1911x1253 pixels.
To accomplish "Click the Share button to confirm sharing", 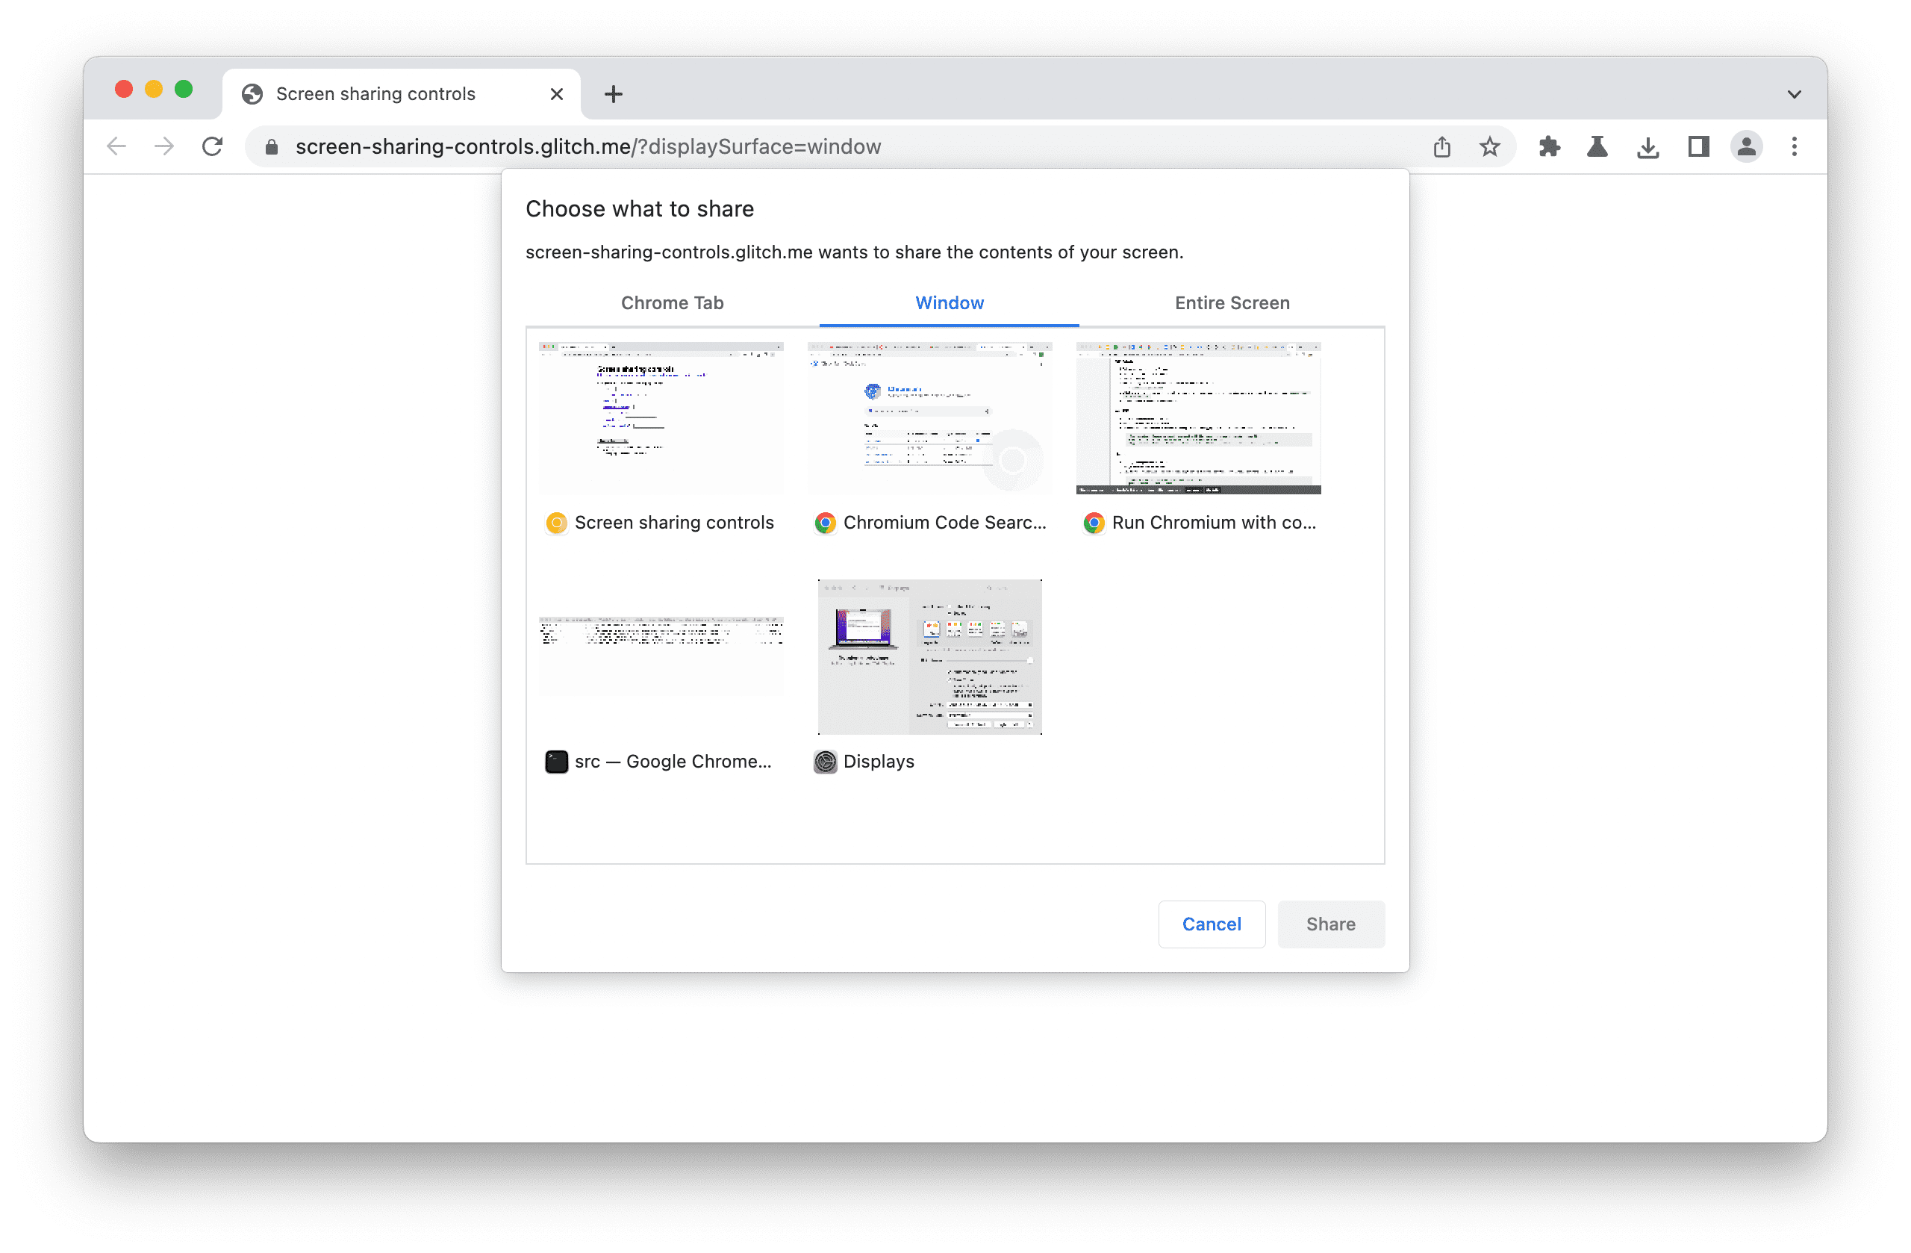I will pyautogui.click(x=1329, y=923).
